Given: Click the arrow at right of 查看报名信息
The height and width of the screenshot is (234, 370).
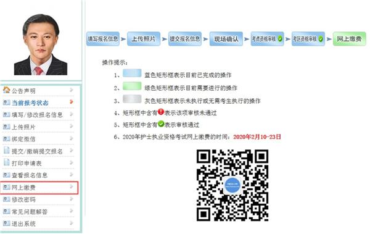Looking at the screenshot, I should pyautogui.click(x=72, y=175).
